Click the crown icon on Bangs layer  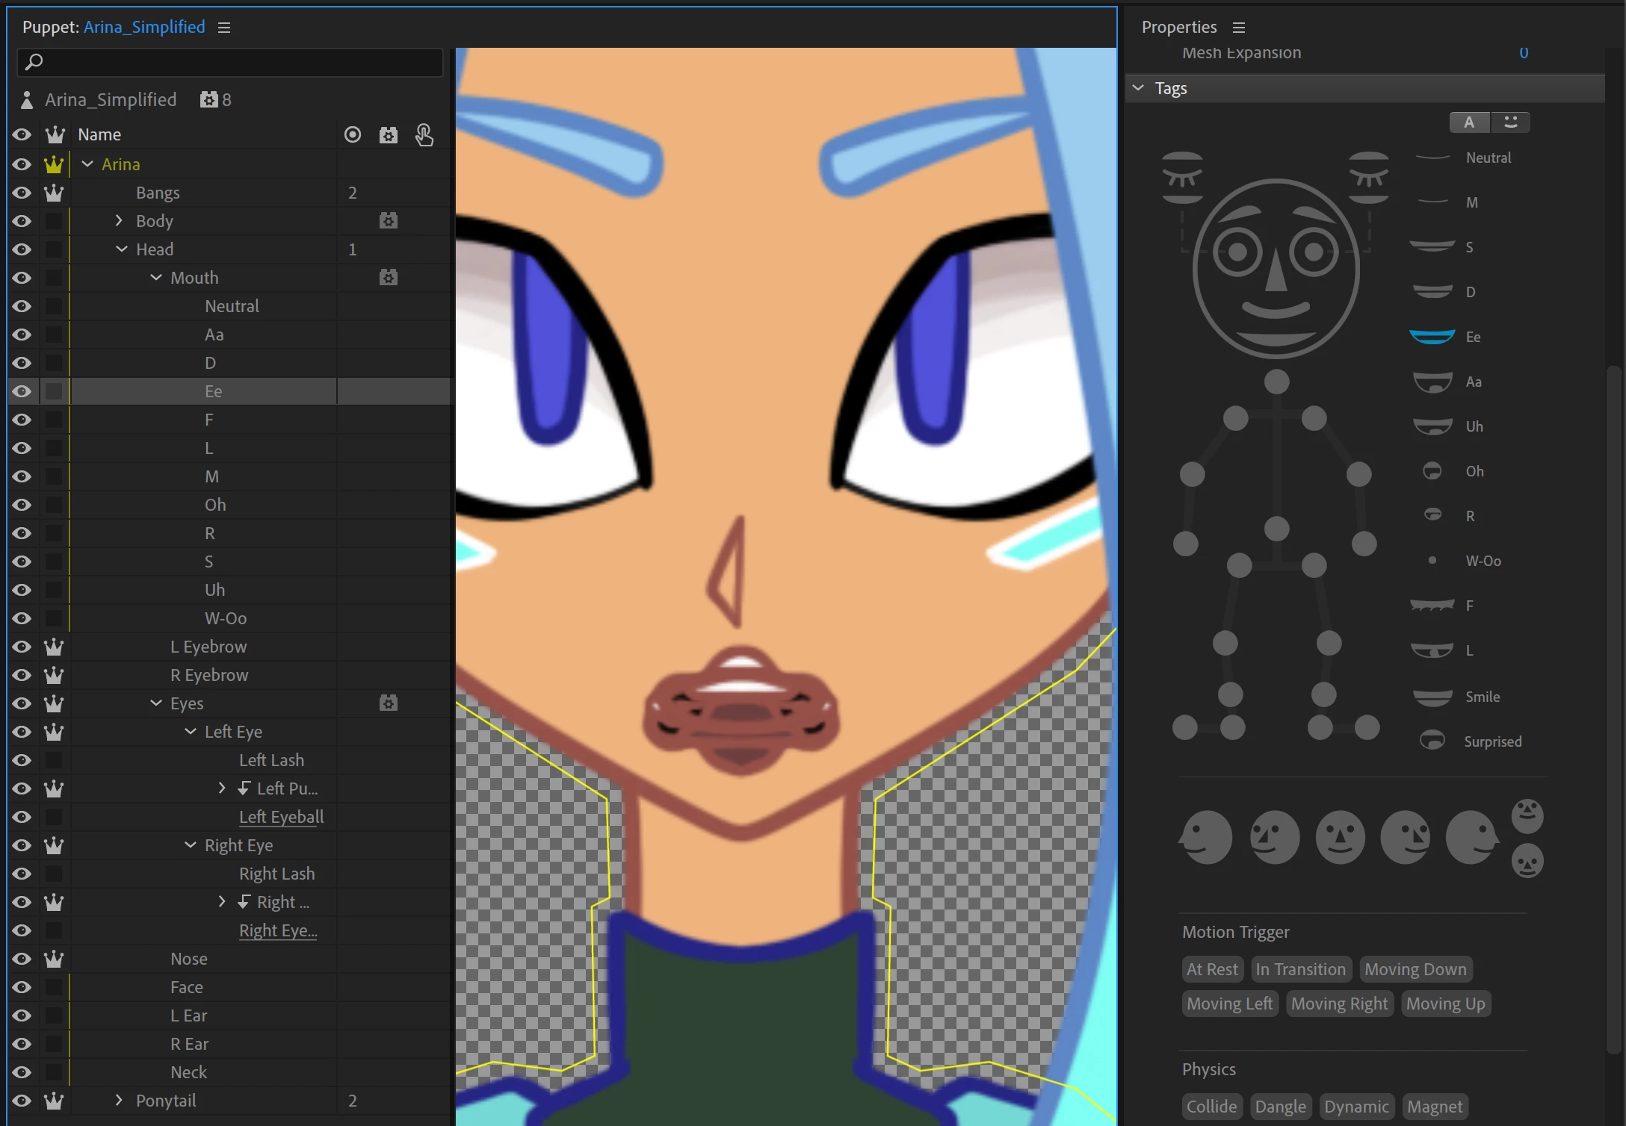[x=54, y=193]
